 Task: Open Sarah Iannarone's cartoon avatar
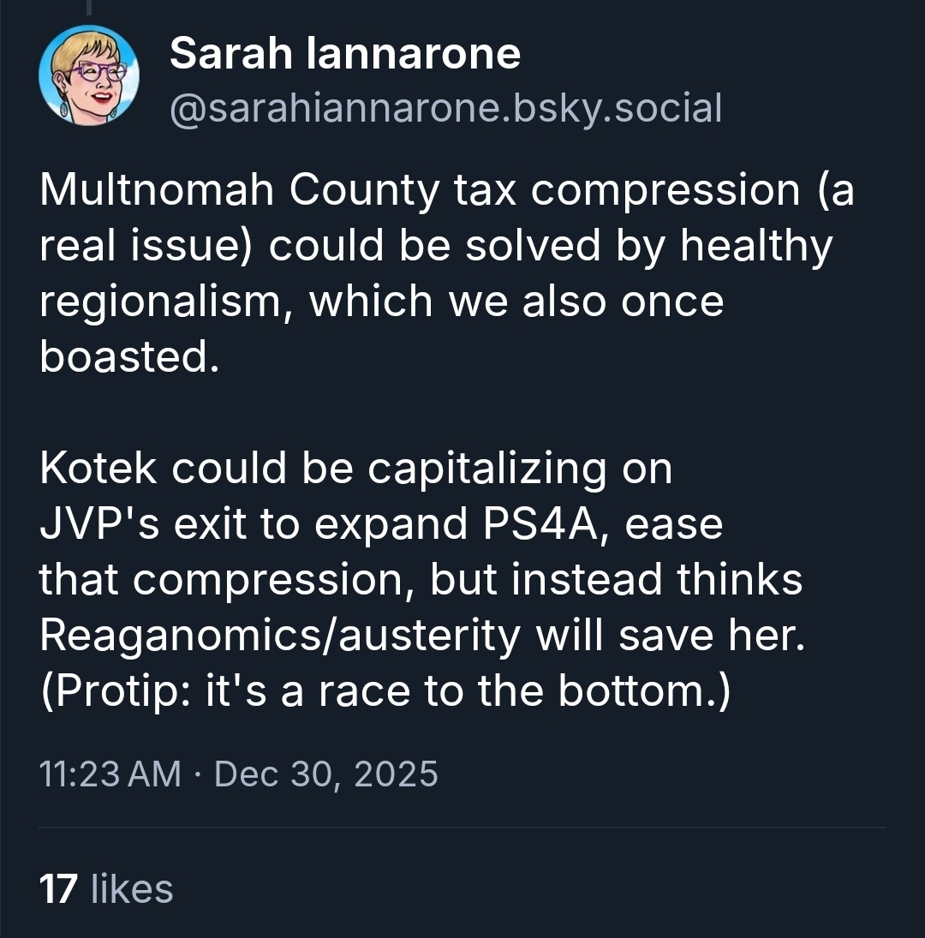click(x=88, y=75)
